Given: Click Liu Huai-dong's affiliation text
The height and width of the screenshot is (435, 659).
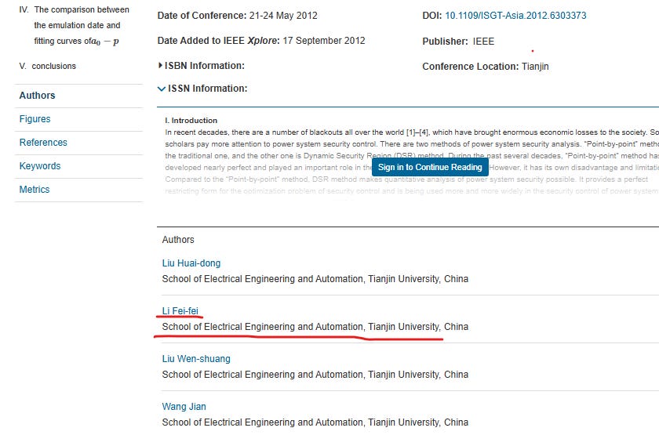Looking at the screenshot, I should pos(315,279).
